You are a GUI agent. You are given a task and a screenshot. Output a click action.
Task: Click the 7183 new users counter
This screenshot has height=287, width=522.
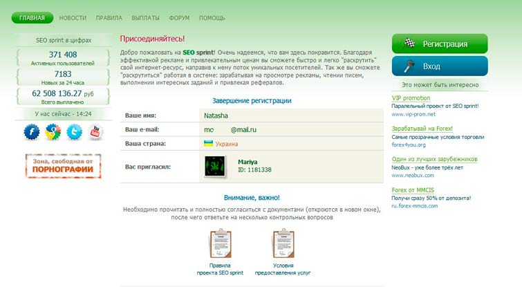(x=63, y=73)
